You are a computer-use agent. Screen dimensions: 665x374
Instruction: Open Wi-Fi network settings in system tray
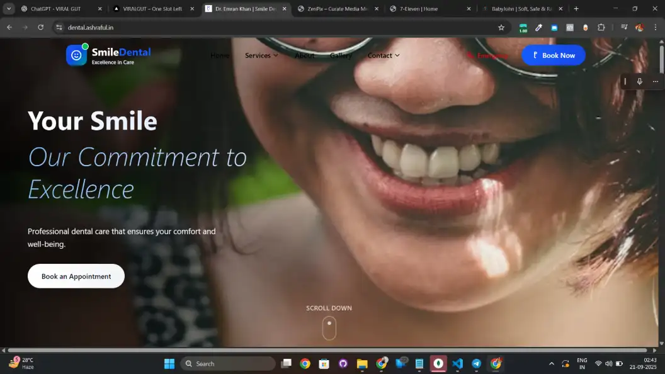point(598,364)
